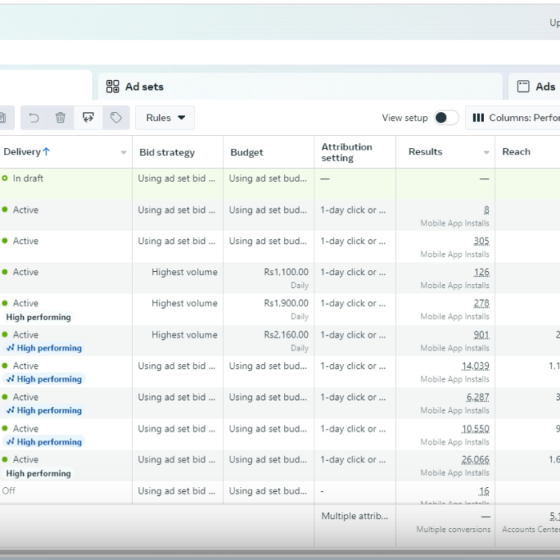Click the Bid strategy column header

[x=166, y=152]
